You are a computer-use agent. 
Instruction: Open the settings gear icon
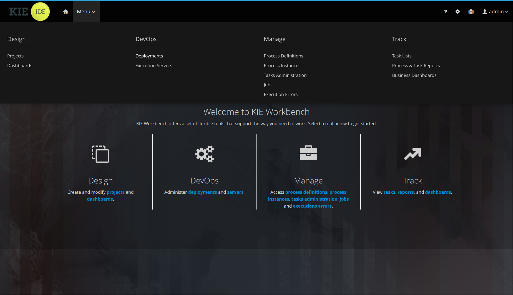click(458, 12)
